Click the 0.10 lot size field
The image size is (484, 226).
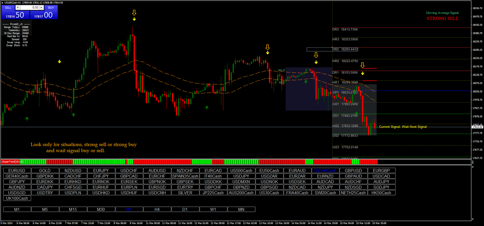point(30,8)
